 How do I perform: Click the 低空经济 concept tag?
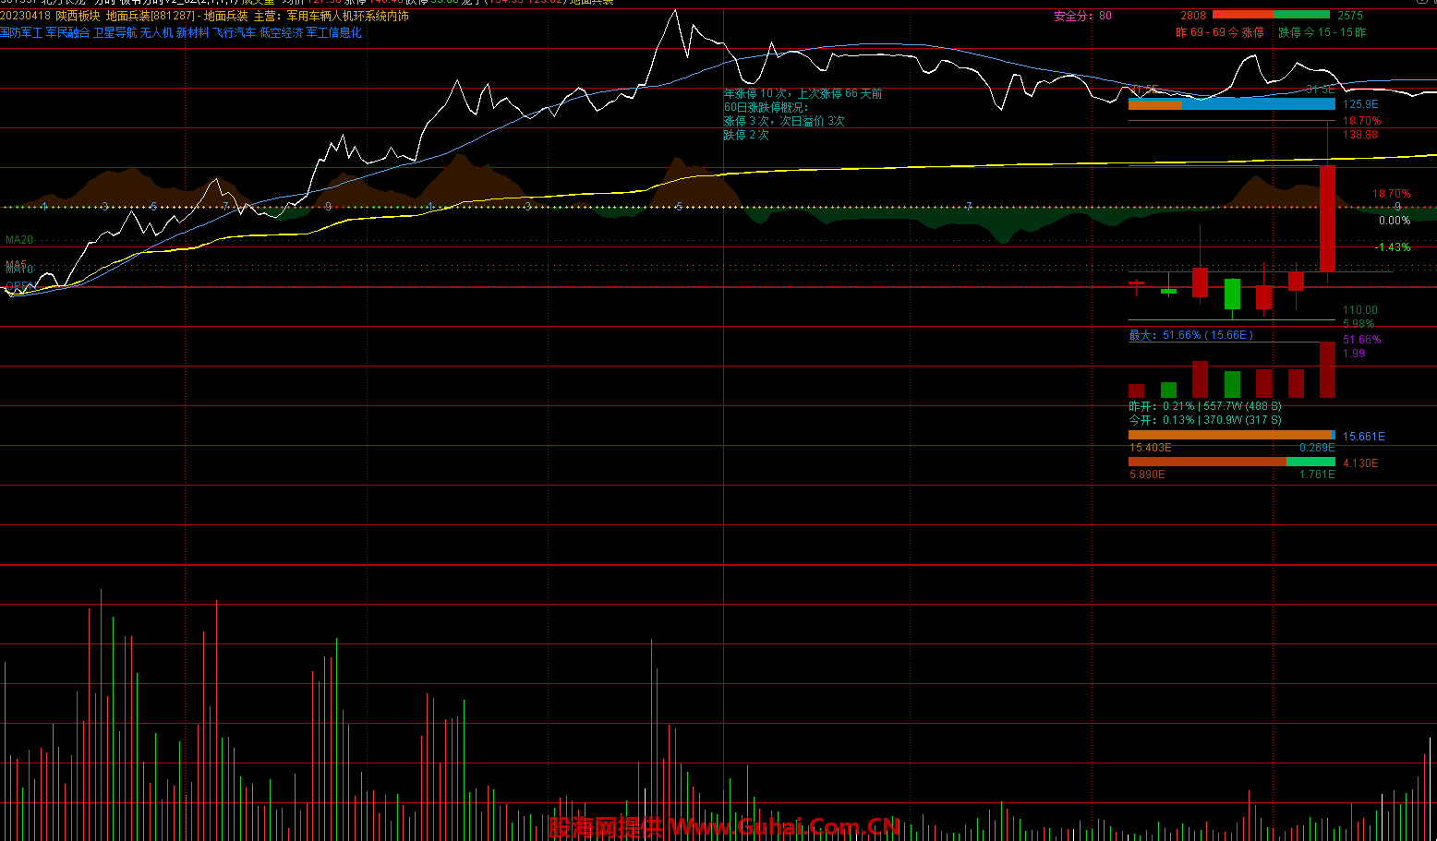click(282, 33)
